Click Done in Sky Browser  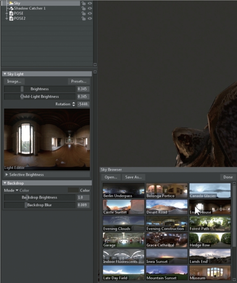228,177
